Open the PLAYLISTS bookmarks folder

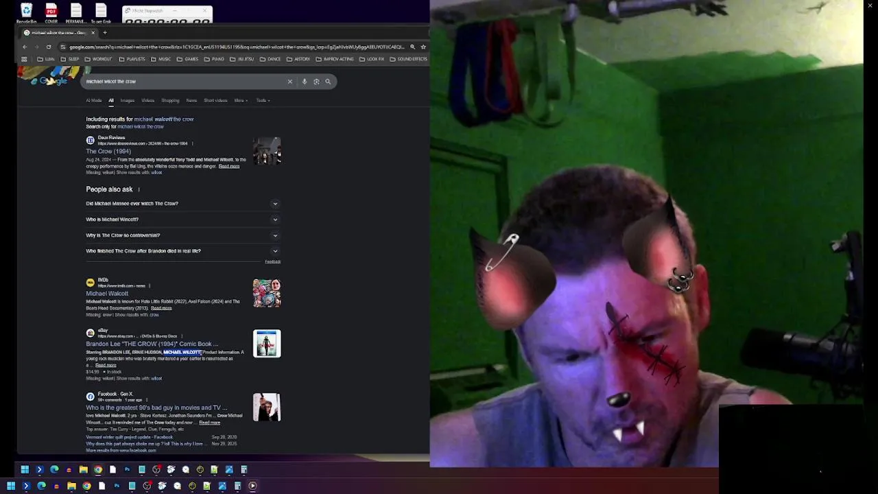coord(132,59)
